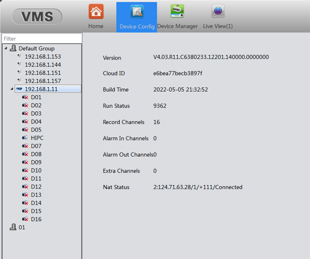
Task: Select channel D16 in the device tree
Action: (x=36, y=219)
